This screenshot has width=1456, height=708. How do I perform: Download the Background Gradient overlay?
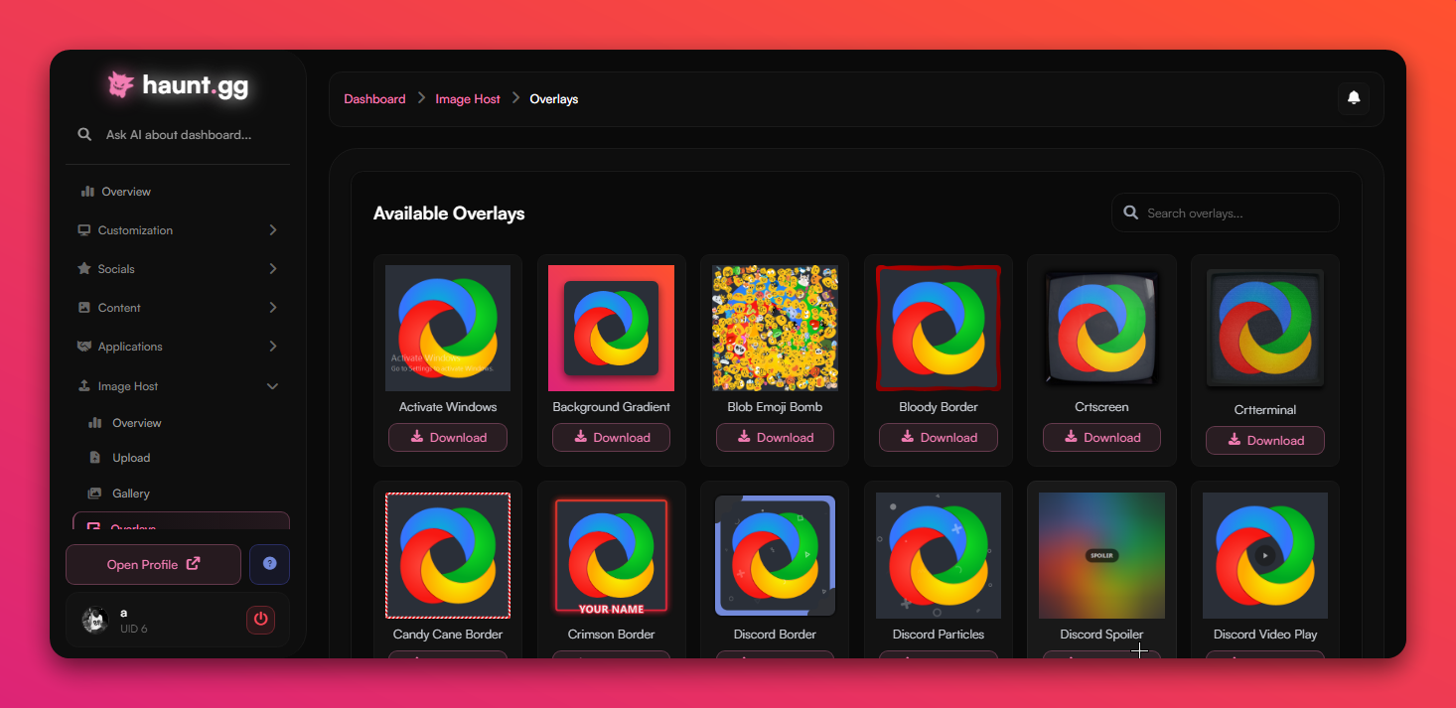611,437
